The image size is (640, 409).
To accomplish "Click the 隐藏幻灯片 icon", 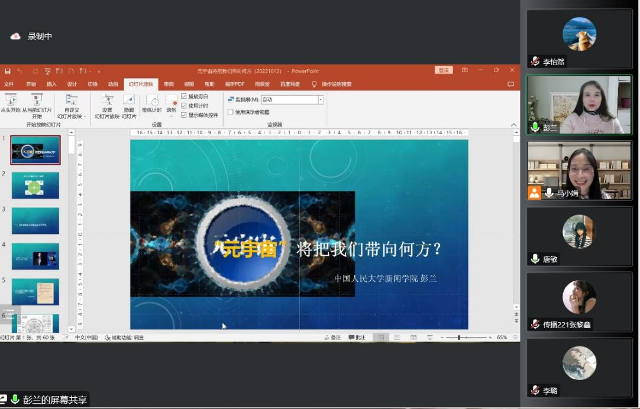I will (x=129, y=100).
